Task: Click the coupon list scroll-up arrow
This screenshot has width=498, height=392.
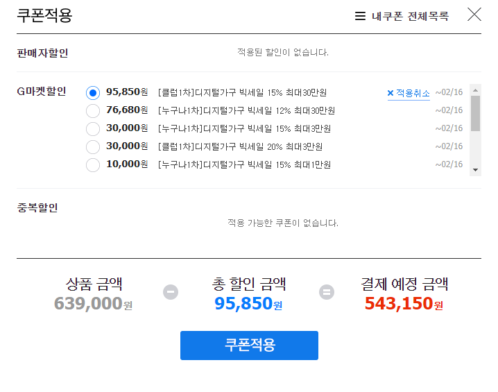Action: tap(475, 90)
